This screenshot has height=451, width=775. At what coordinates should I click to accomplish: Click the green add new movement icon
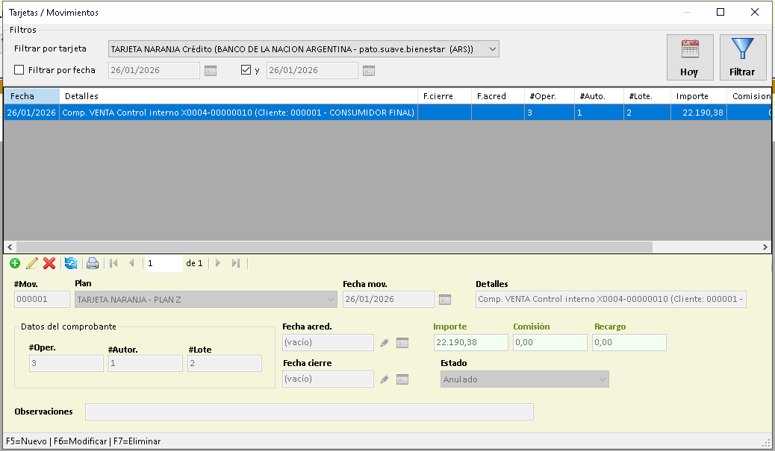15,263
